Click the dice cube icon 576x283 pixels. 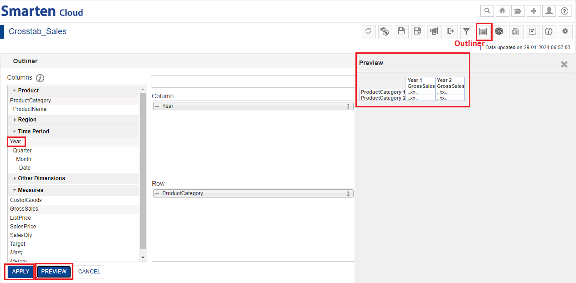tap(499, 31)
